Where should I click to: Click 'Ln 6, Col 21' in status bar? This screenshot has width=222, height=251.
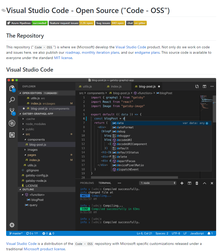pos(144,233)
